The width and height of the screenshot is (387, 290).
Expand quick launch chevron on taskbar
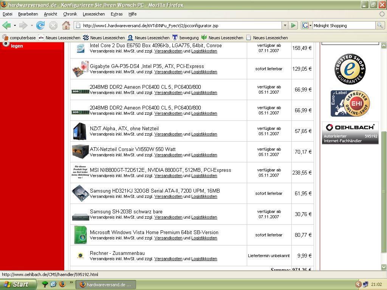(71, 282)
